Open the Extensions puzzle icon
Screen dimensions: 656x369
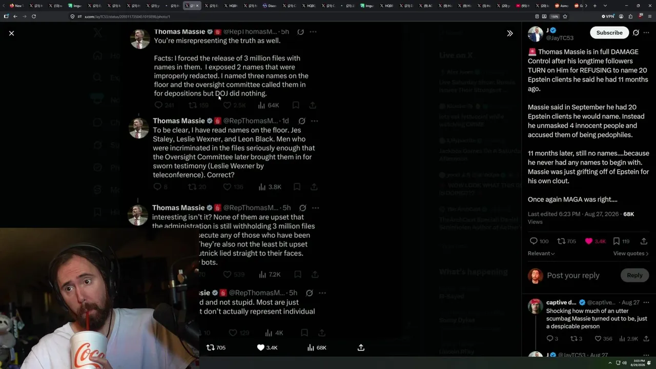point(630,16)
